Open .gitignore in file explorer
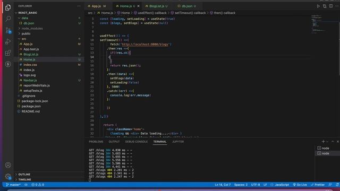The image size is (340, 191). 49,96
